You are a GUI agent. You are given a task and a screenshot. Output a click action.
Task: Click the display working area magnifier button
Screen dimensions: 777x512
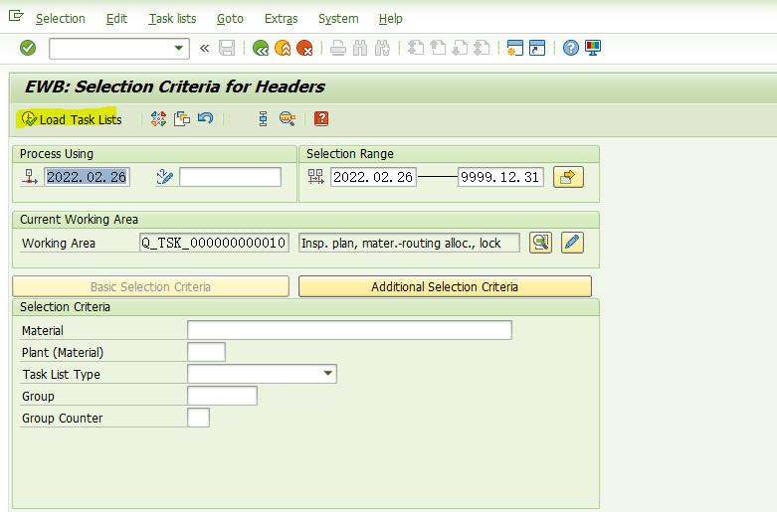pos(540,243)
